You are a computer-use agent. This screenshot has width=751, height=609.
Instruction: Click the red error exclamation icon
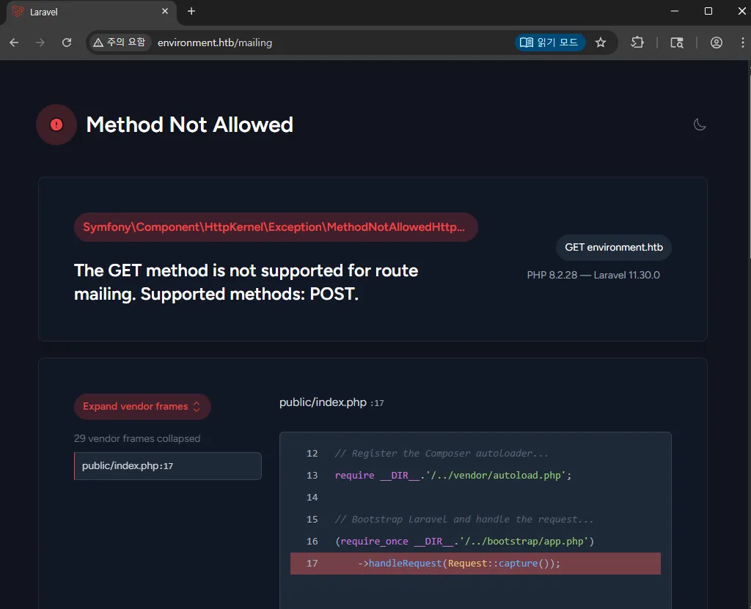coord(56,125)
